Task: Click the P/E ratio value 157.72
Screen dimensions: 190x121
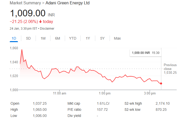Action: coord(102,110)
